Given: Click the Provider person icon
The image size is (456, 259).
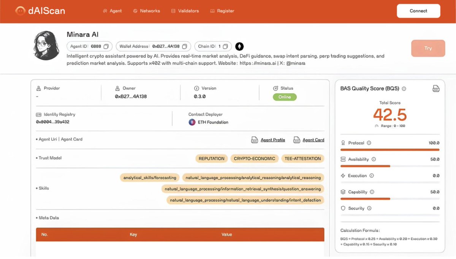Looking at the screenshot, I should click(x=38, y=88).
